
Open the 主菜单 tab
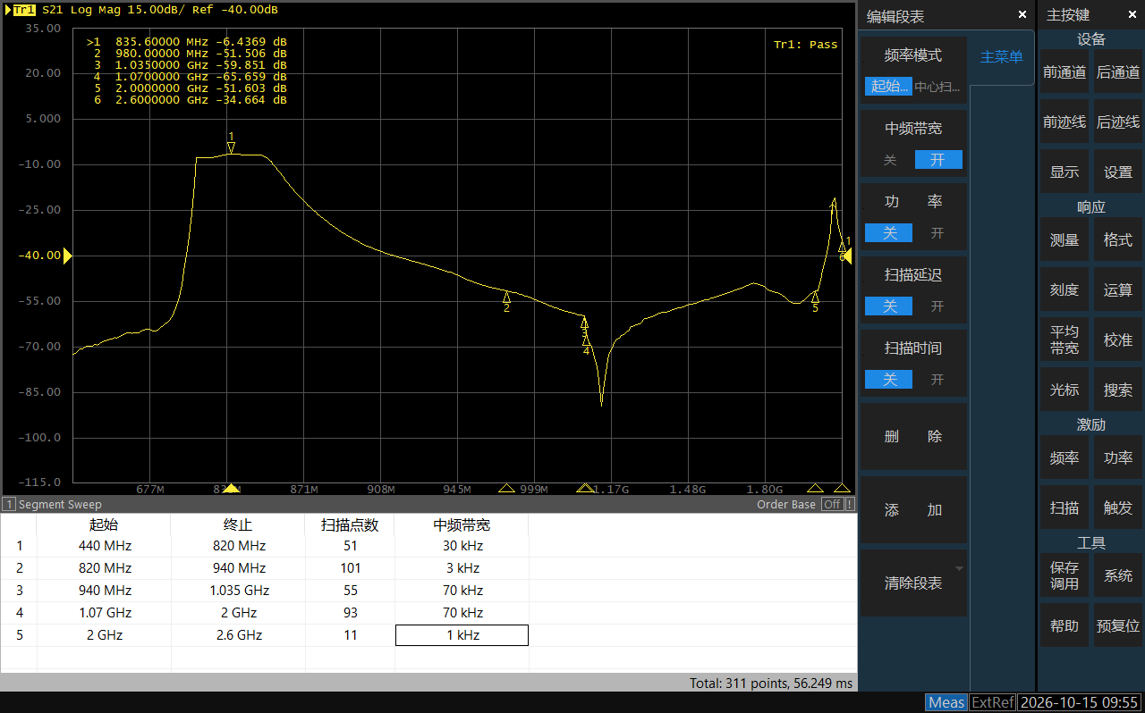pyautogui.click(x=1002, y=57)
